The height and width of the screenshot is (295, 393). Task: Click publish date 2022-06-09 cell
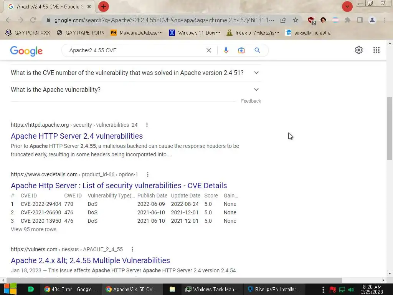(x=151, y=204)
